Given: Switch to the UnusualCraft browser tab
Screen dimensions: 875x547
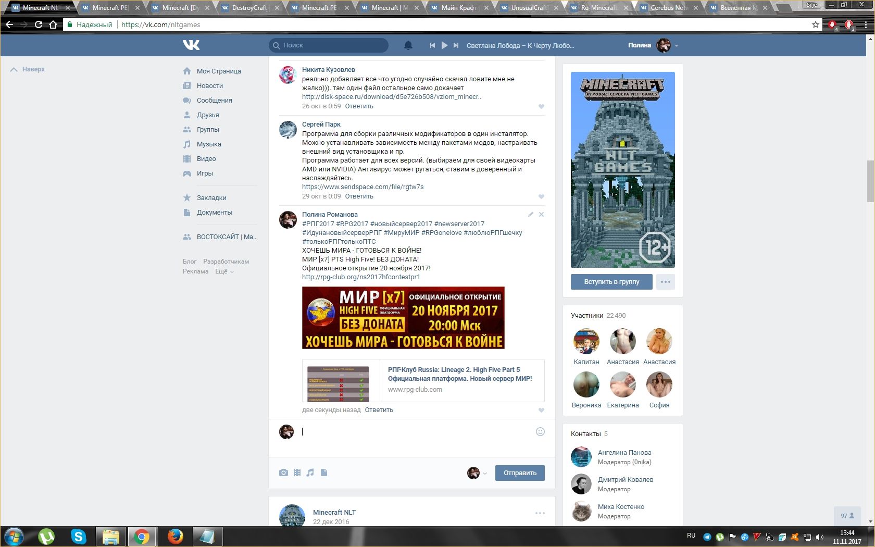Looking at the screenshot, I should click(529, 8).
